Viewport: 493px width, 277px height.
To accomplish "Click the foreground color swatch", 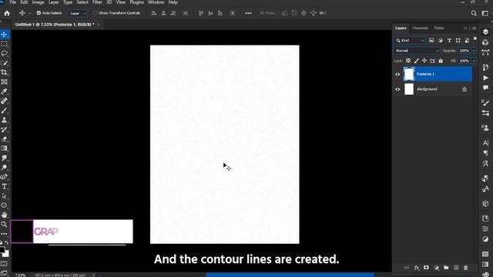I will (2, 250).
